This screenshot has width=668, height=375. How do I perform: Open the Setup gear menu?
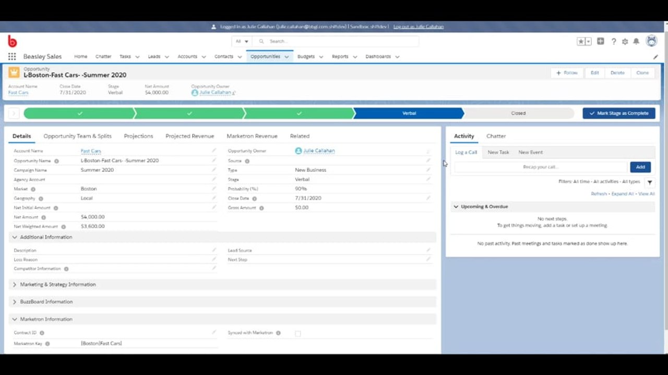pos(625,41)
